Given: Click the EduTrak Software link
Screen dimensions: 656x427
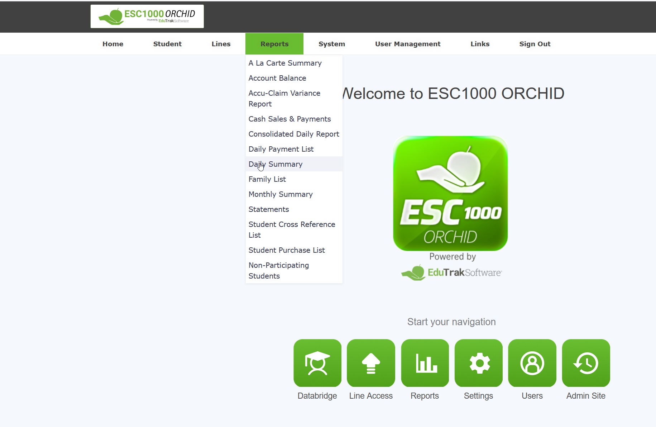Looking at the screenshot, I should click(452, 272).
